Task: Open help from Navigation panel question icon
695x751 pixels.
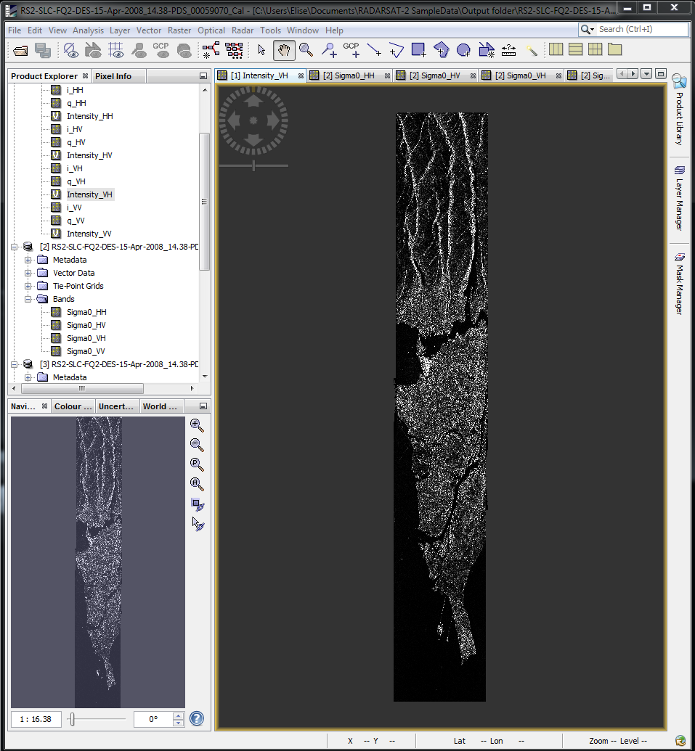Action: pos(197,718)
